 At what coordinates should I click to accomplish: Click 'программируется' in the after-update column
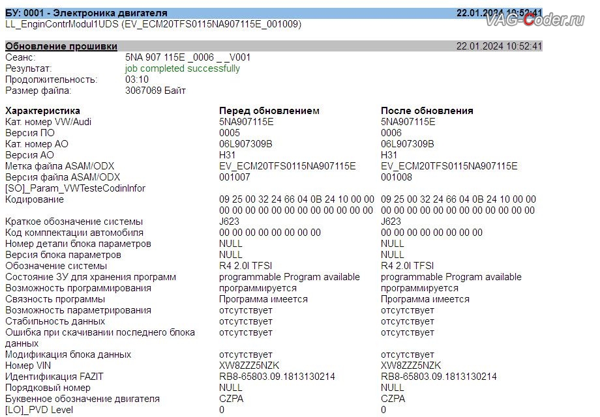pos(419,288)
